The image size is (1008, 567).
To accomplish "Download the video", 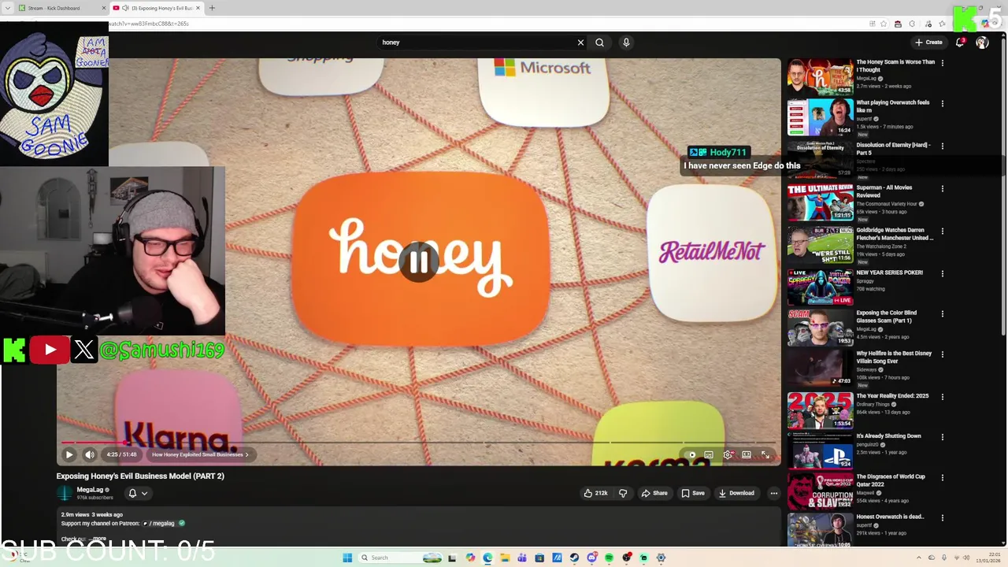I will pyautogui.click(x=736, y=493).
